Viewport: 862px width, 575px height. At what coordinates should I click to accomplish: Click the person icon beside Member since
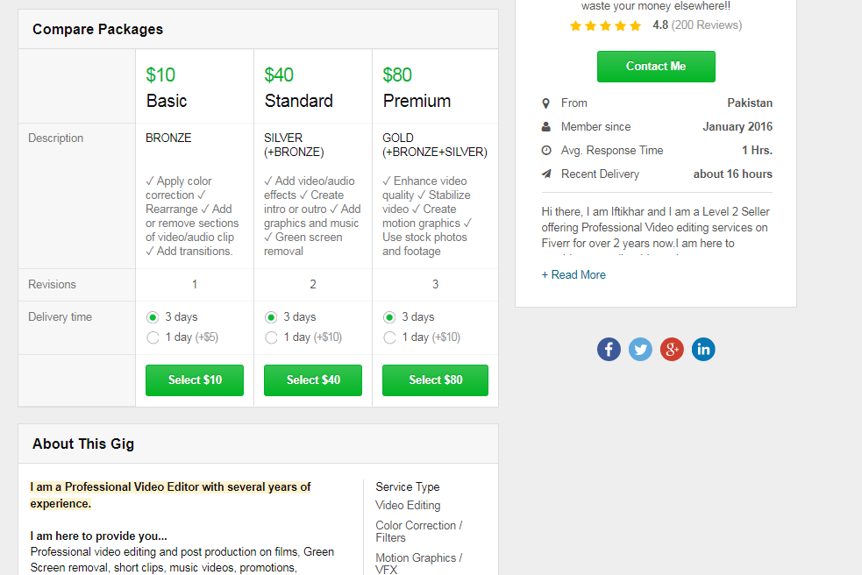546,127
